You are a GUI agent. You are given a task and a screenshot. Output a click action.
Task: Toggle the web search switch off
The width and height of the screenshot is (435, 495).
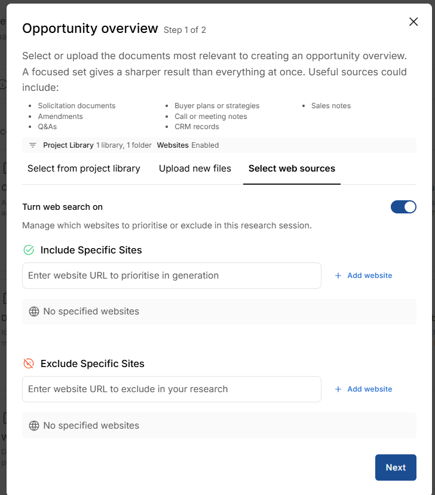[403, 207]
